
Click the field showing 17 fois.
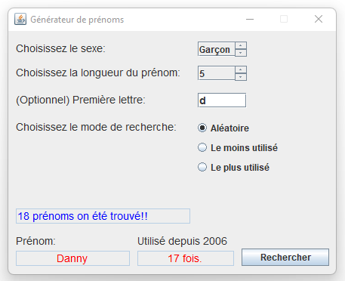coord(186,258)
